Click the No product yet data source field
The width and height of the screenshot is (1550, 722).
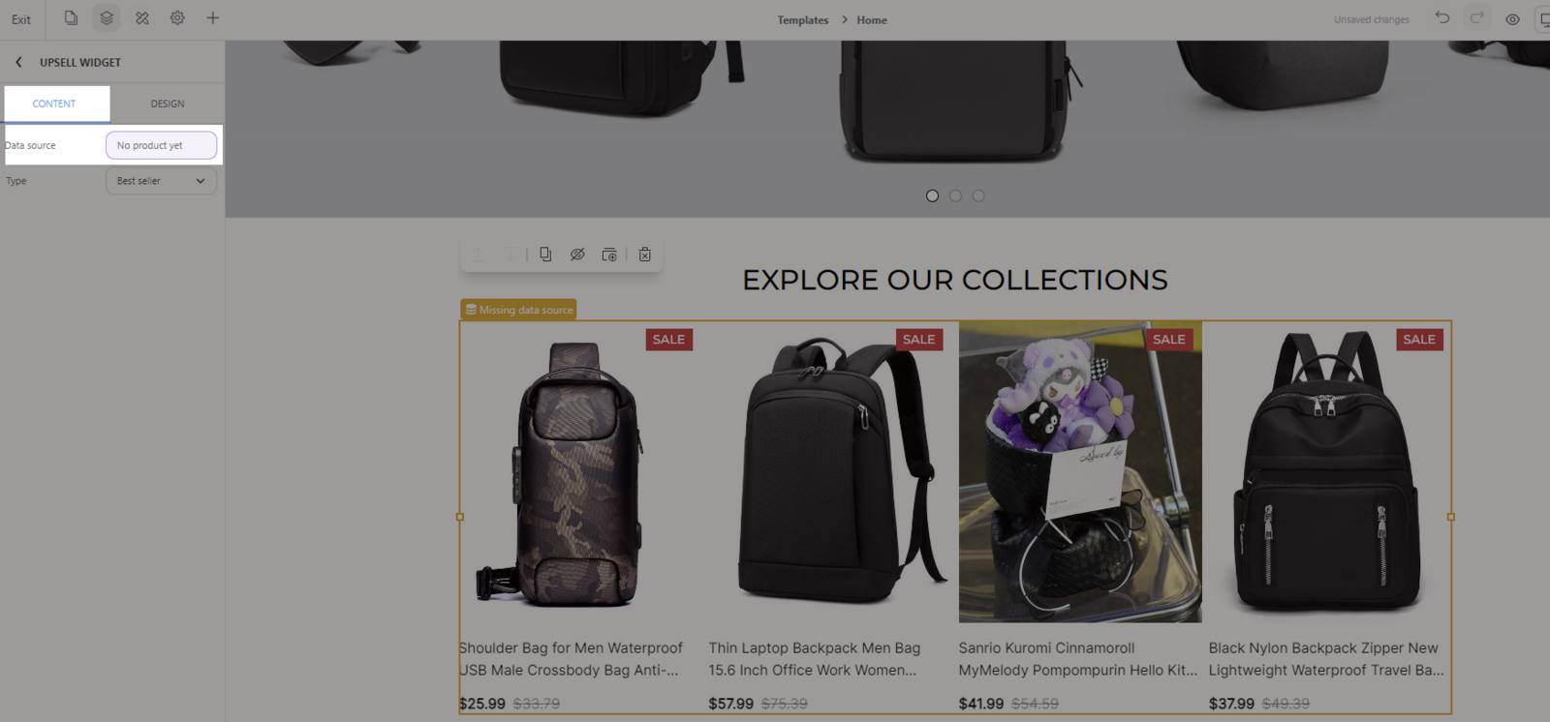(x=161, y=145)
